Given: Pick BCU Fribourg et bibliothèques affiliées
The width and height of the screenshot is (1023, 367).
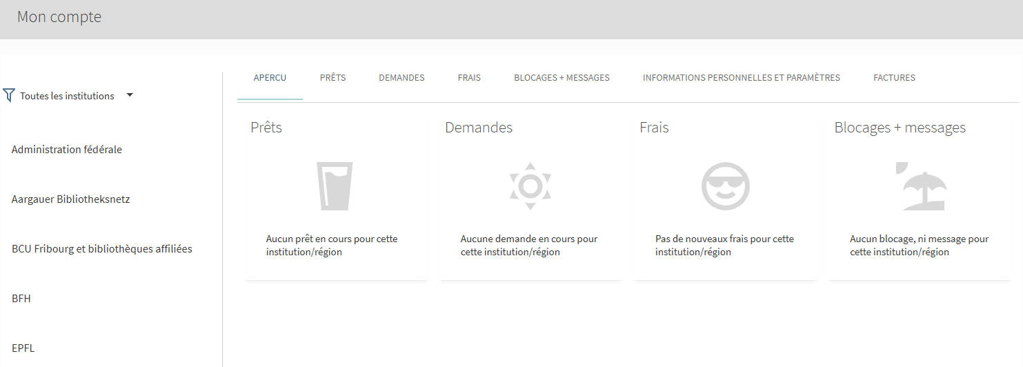Looking at the screenshot, I should 102,249.
